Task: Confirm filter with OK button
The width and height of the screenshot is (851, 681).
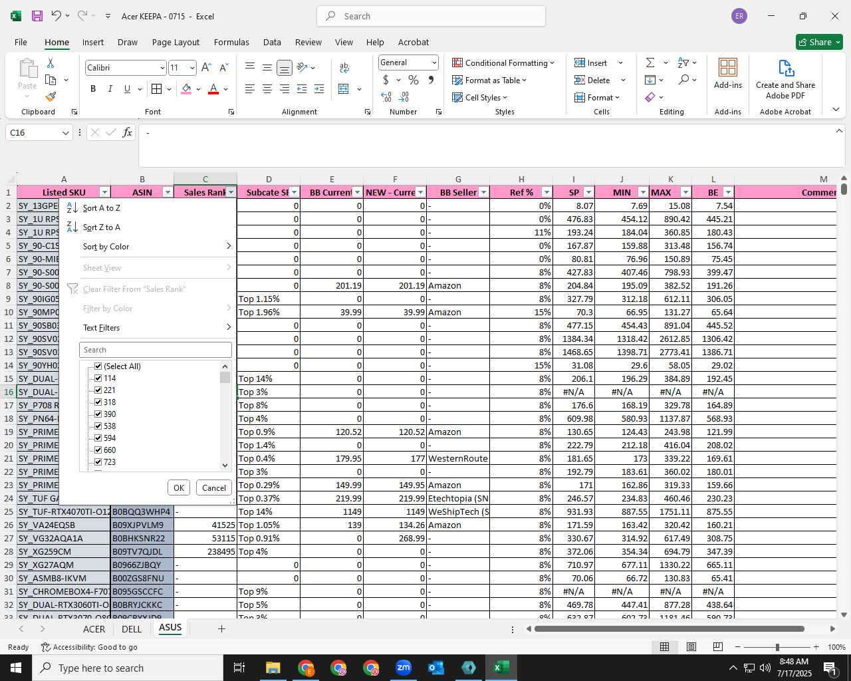Action: pyautogui.click(x=179, y=487)
